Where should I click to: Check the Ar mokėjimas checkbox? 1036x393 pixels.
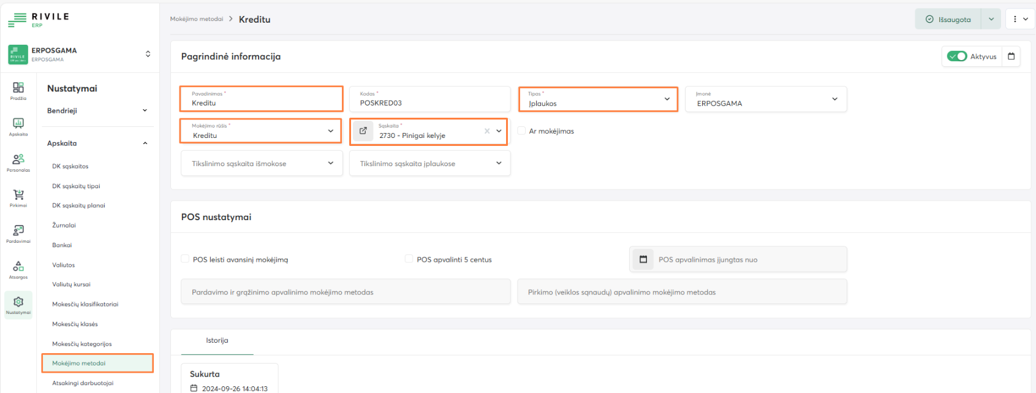point(522,131)
